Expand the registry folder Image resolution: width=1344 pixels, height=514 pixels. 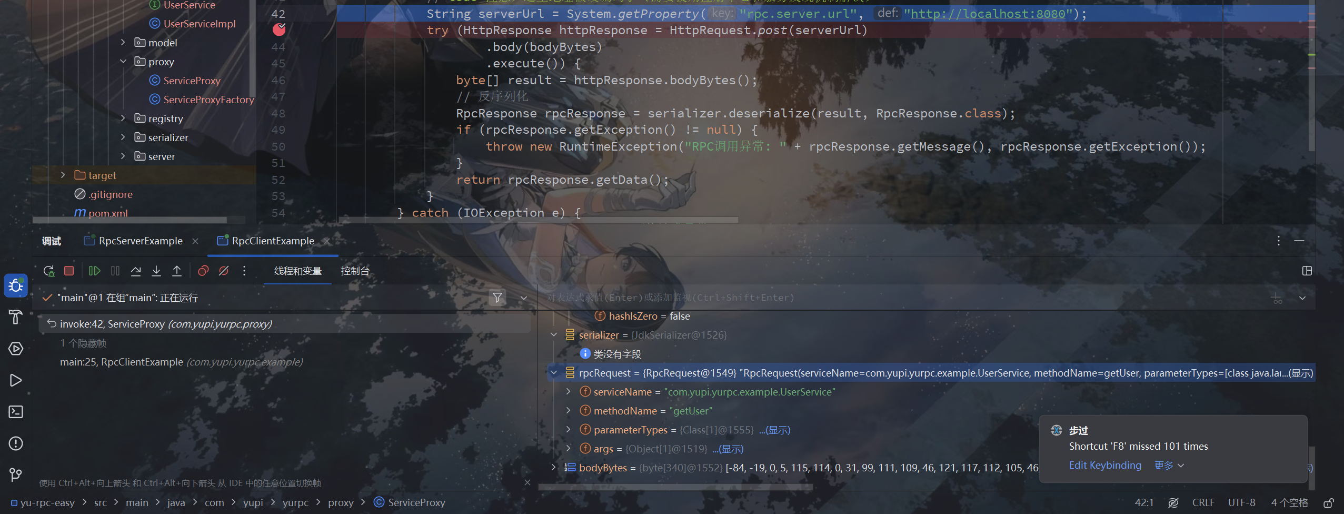(123, 118)
